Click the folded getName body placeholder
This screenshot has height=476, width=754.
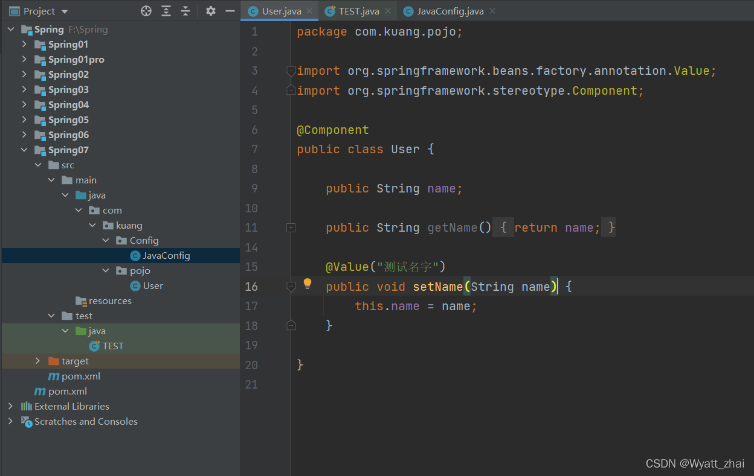(554, 227)
